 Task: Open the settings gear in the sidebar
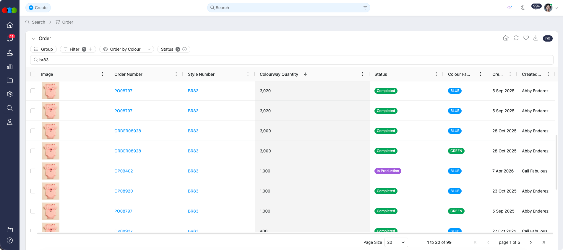point(10,94)
